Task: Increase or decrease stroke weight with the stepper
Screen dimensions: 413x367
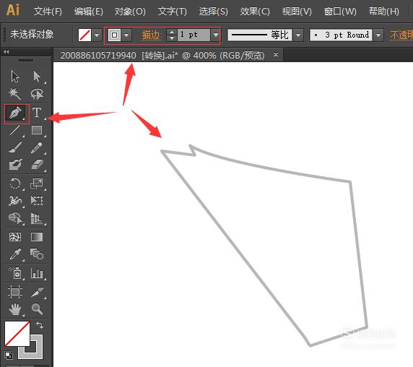Action: pos(172,35)
